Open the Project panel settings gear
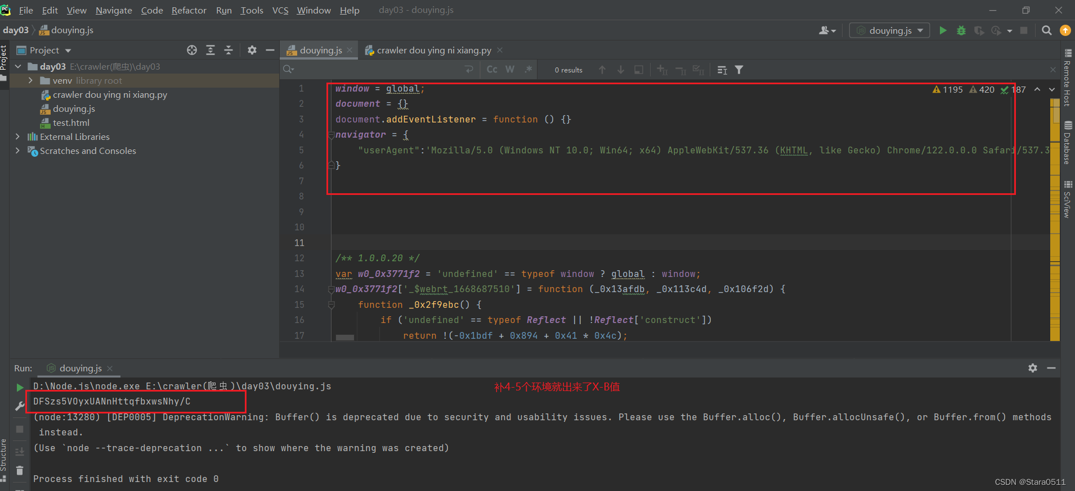1075x491 pixels. (252, 50)
